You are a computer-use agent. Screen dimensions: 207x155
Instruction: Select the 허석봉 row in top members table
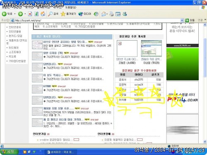coord(140,100)
